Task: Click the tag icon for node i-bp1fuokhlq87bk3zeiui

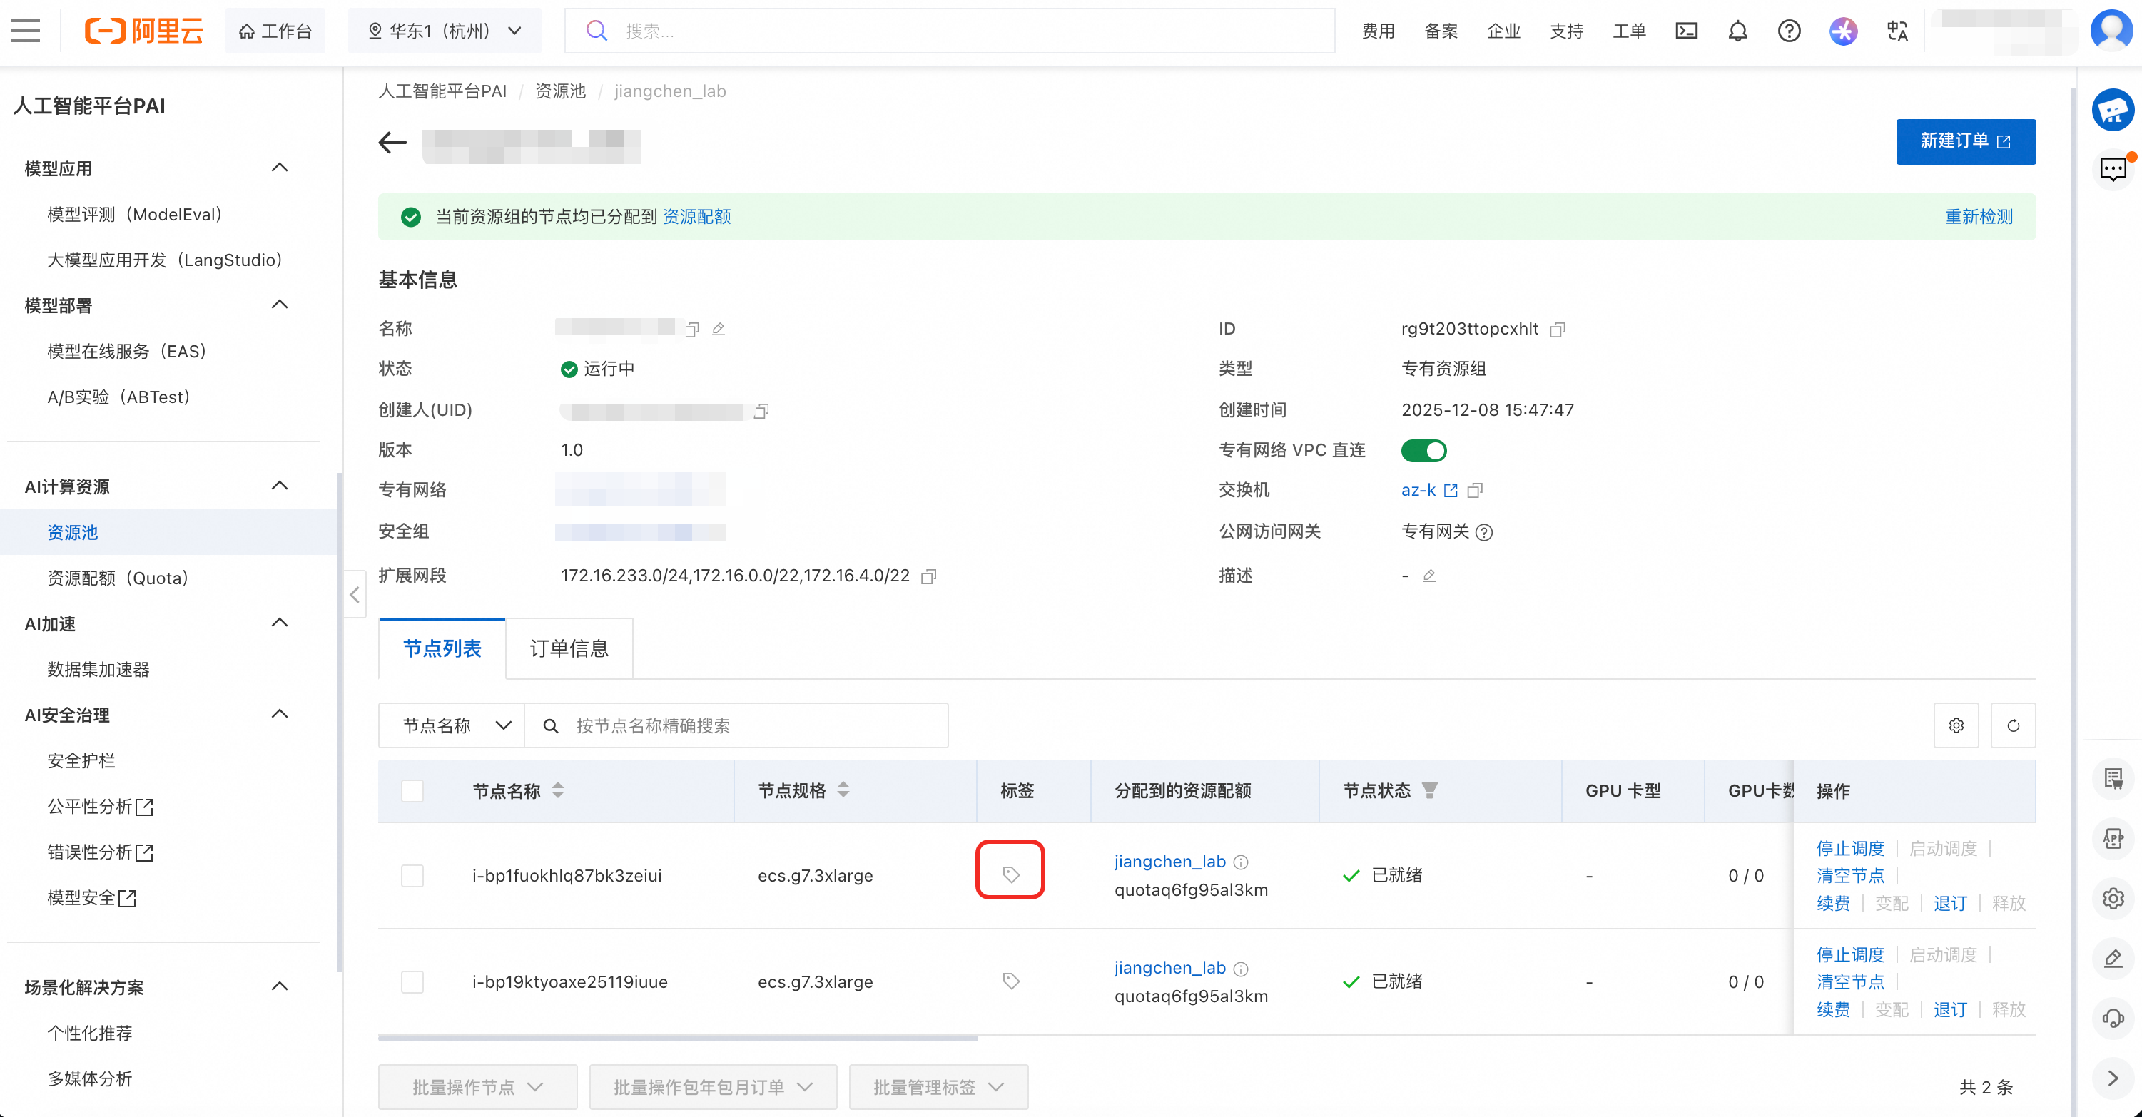Action: tap(1010, 874)
